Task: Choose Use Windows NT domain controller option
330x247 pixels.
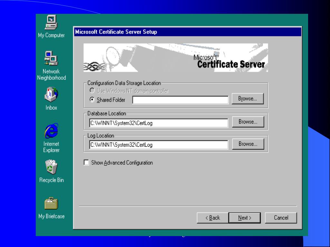Action: (x=92, y=90)
